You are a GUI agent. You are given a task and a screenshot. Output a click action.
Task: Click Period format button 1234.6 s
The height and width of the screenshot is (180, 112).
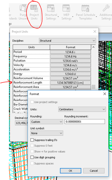tap(71, 52)
